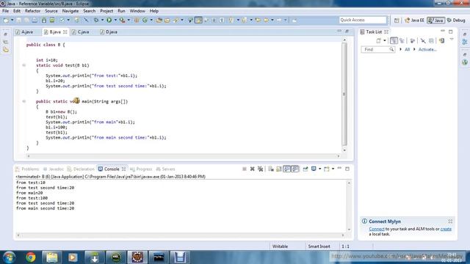Toggle Mark Occurrences toolbar button

(198, 20)
